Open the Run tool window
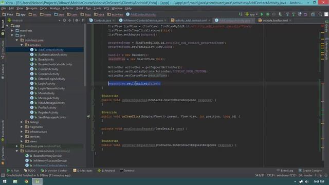Image resolution: width=329 pixels, height=185 pixels. click(x=13, y=171)
